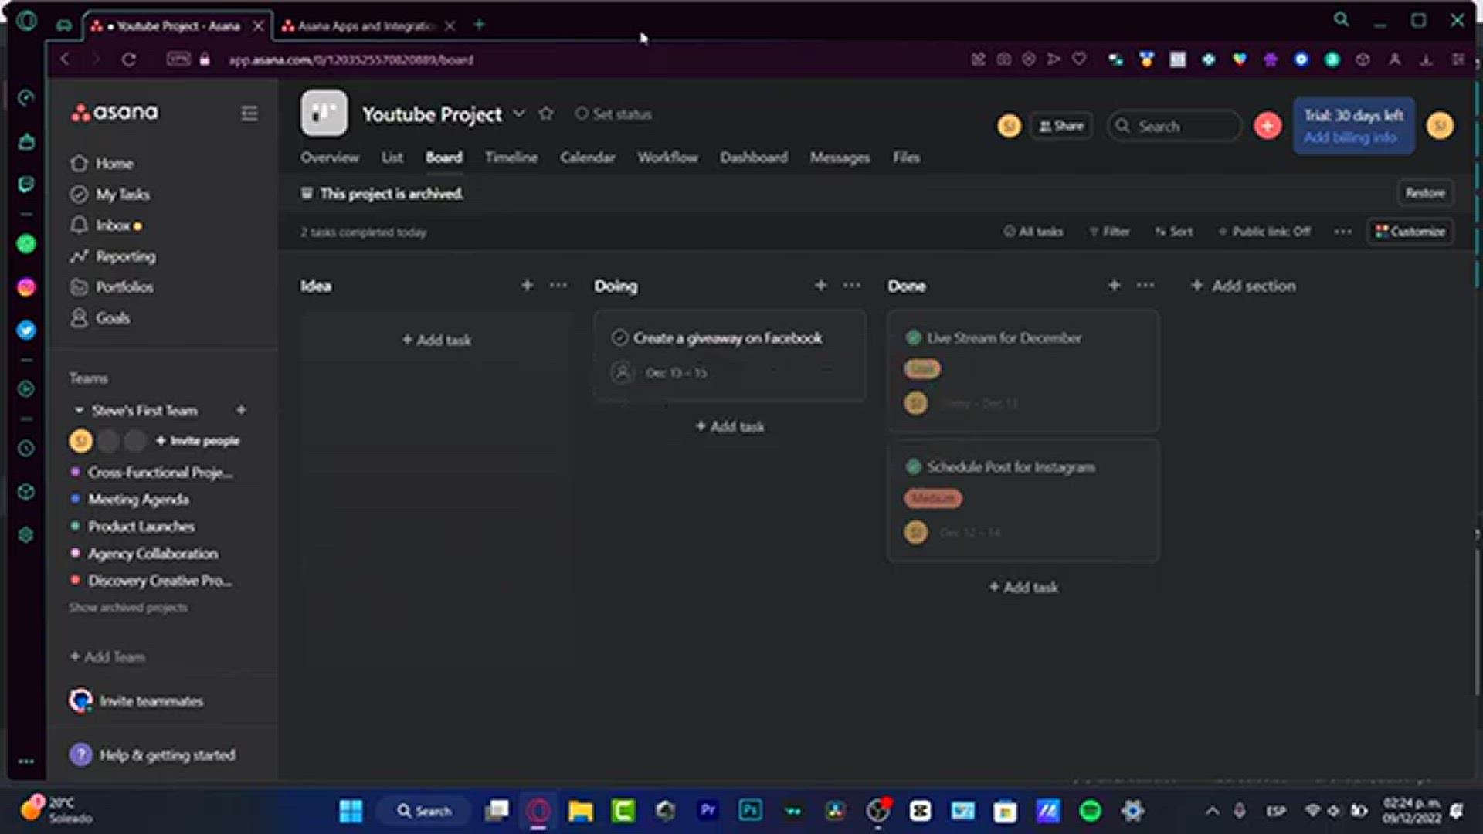Open the All tasks filter dropdown

pos(1033,232)
